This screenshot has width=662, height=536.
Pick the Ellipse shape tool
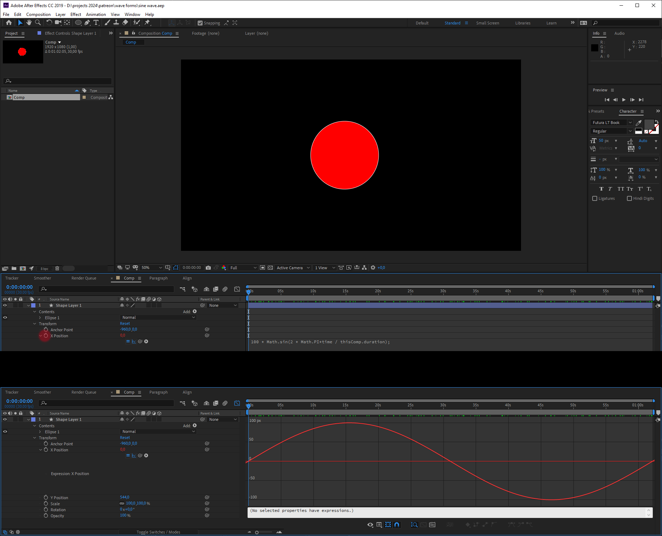[78, 23]
